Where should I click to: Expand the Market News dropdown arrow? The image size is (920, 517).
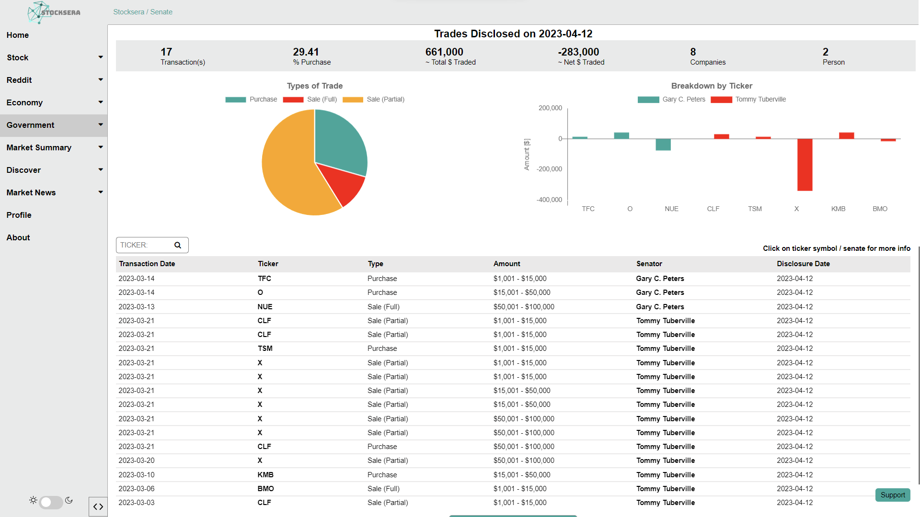click(x=101, y=192)
